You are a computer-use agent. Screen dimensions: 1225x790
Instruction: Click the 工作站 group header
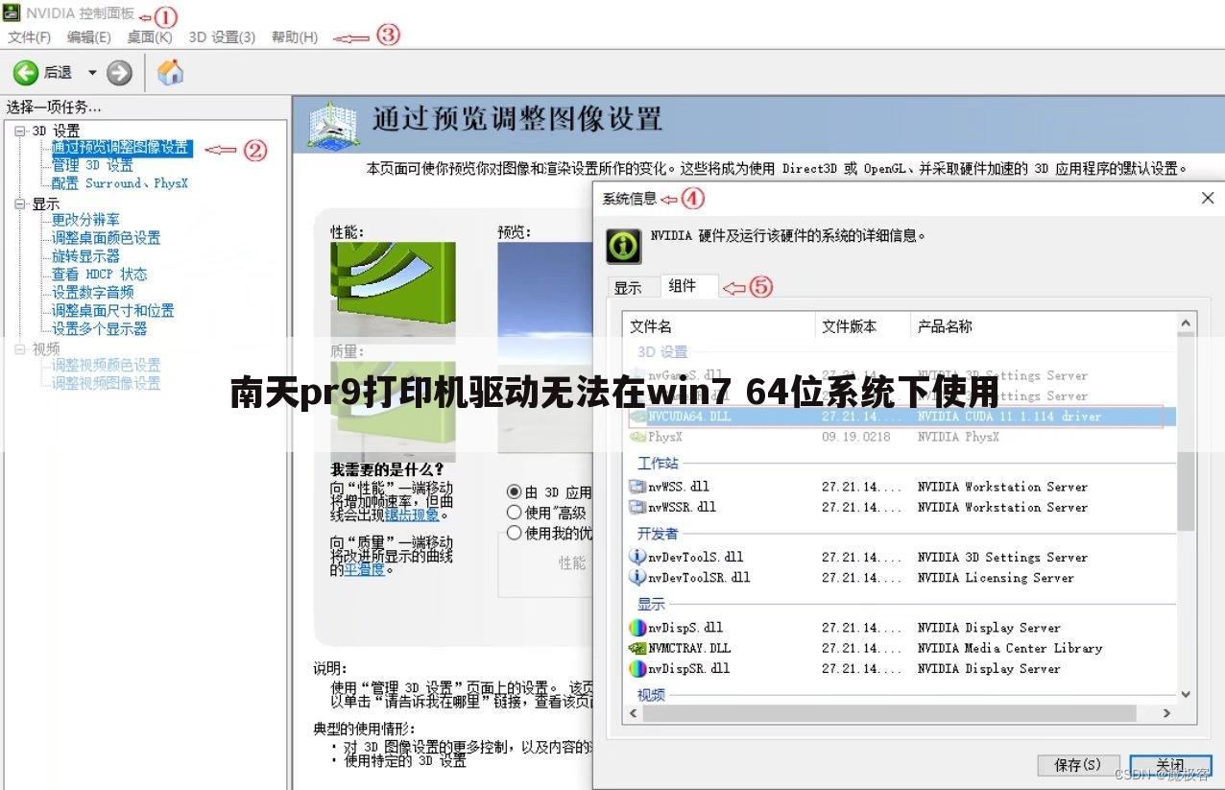(658, 463)
